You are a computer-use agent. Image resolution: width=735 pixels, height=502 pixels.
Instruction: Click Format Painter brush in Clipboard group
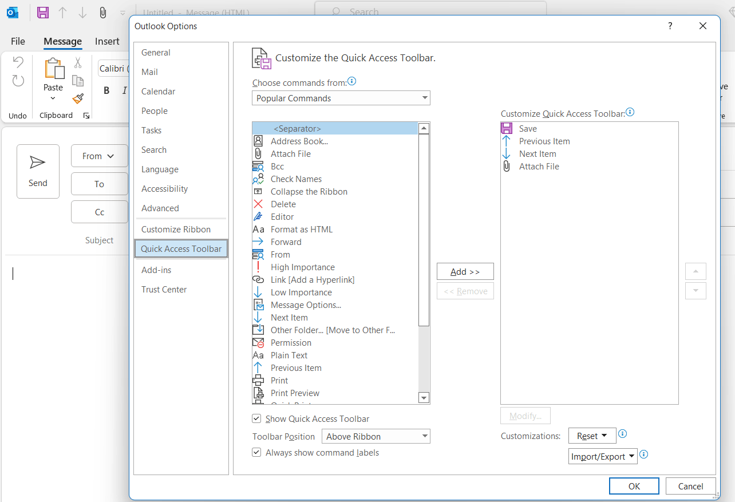pos(78,98)
